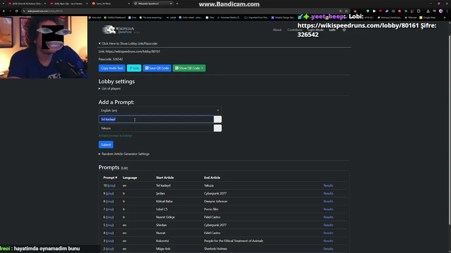The height and width of the screenshot is (253, 451).
Task: Click the Copy Invite Text button
Action: click(x=112, y=68)
